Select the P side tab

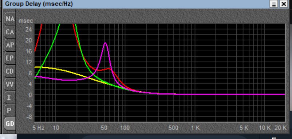pyautogui.click(x=10, y=111)
